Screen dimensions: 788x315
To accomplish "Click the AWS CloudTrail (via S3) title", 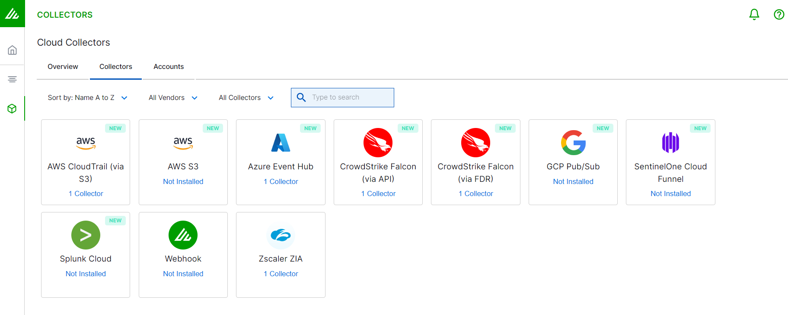I will click(x=86, y=173).
